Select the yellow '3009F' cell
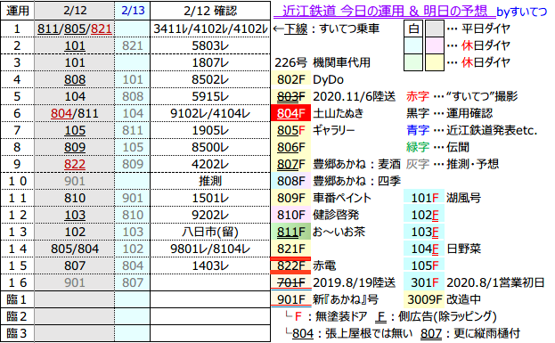The image size is (555, 343). click(x=424, y=299)
